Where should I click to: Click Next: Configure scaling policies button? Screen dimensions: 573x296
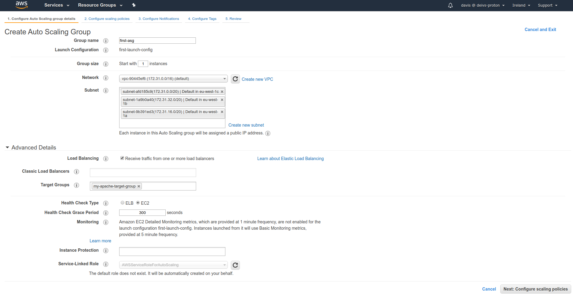click(536, 289)
